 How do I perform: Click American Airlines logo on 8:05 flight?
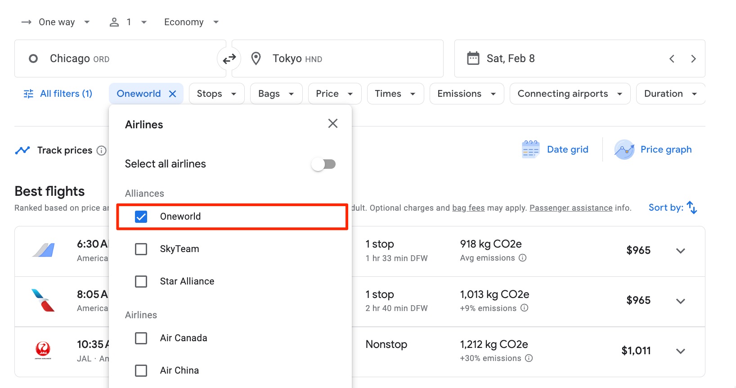tap(43, 300)
